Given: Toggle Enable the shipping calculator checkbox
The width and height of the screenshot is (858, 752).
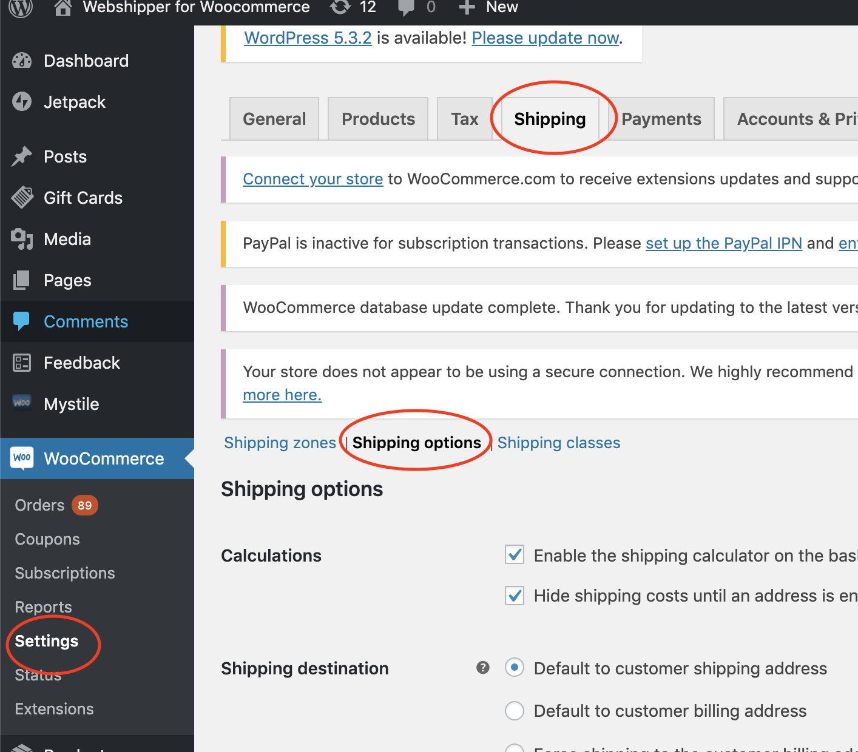Looking at the screenshot, I should point(515,555).
